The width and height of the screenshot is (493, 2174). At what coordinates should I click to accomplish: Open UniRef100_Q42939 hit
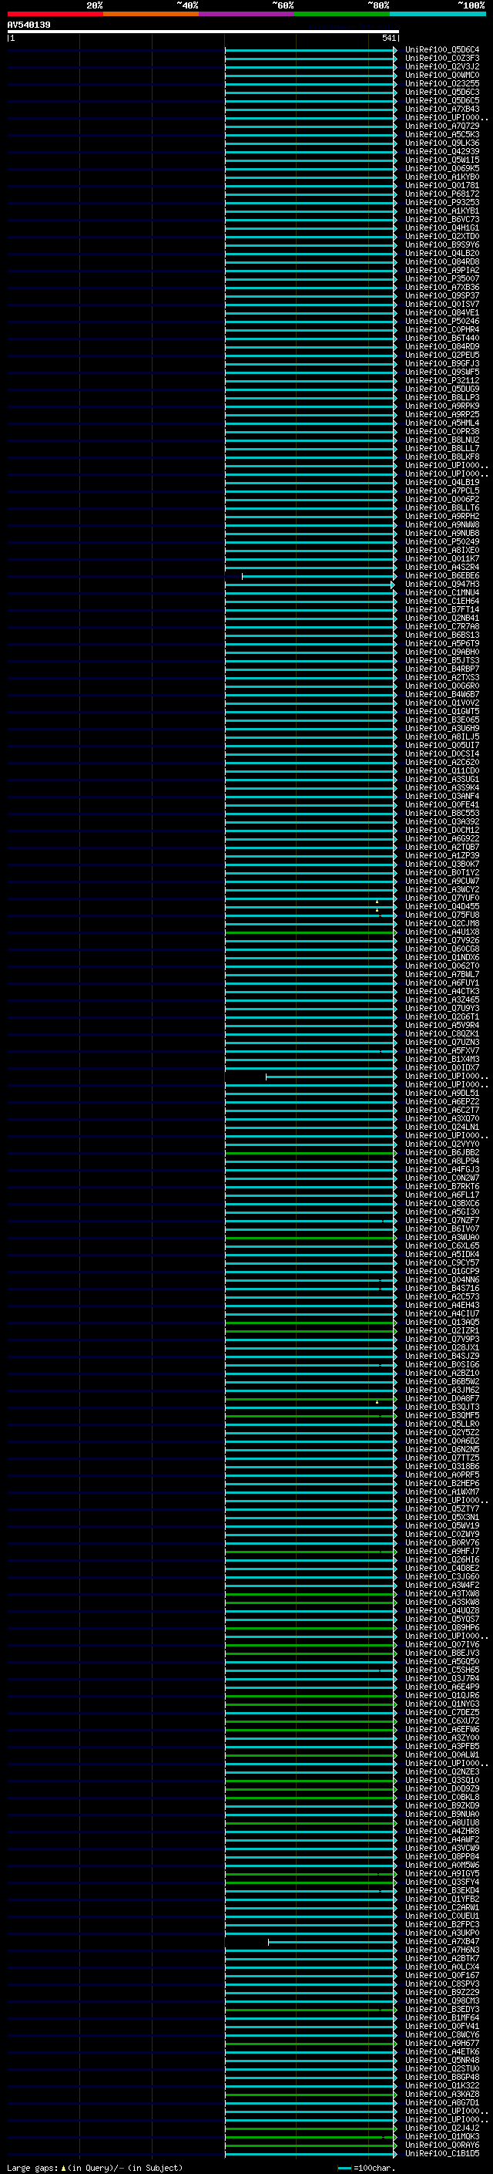[442, 152]
